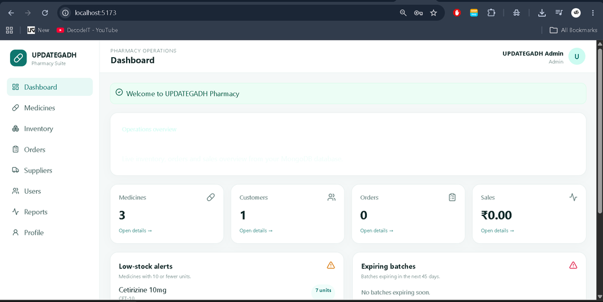Click the Chrome profile avatar button
This screenshot has width=603, height=302.
(576, 13)
